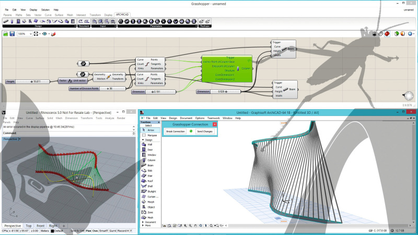Toggle Planar in Rhino status bar
The height and width of the screenshot is (235, 418).
88,231
